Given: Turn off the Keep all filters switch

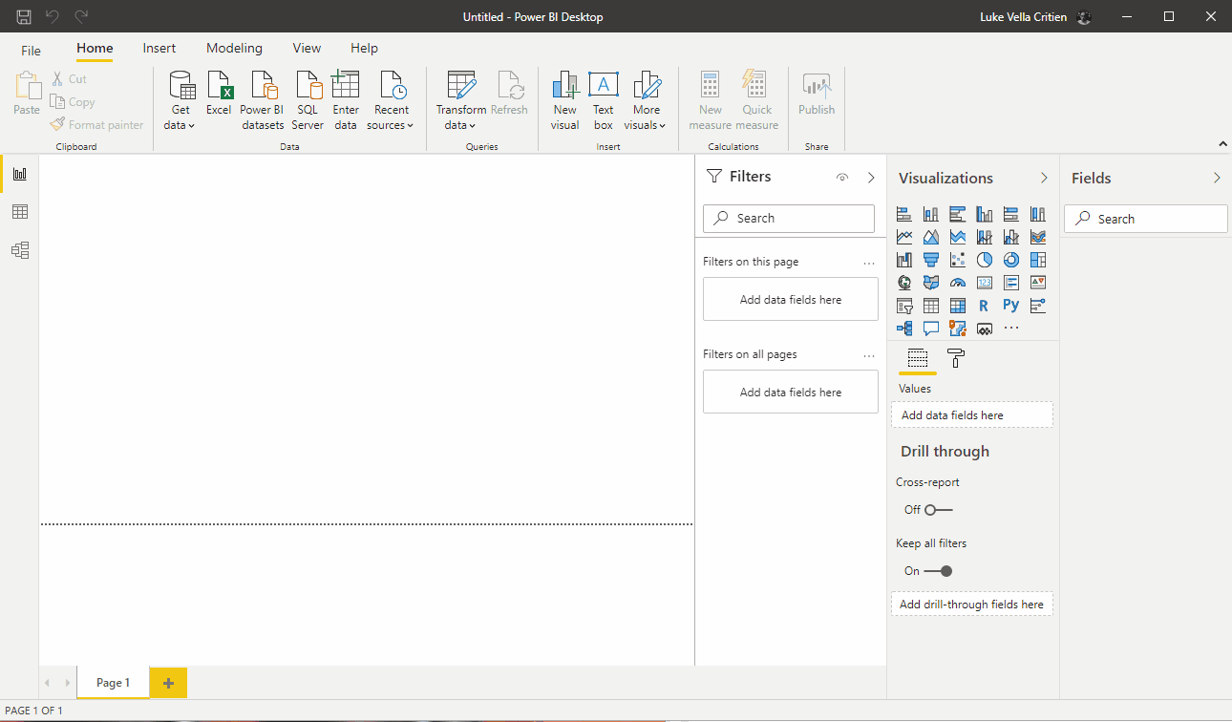Looking at the screenshot, I should [938, 571].
